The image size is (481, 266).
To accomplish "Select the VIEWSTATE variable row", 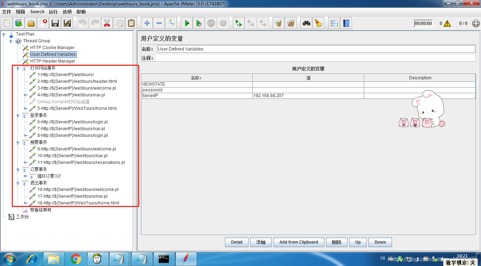I will 308,84.
